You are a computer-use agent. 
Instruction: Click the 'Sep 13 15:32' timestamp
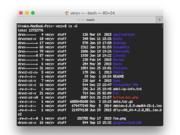click(x=100, y=123)
